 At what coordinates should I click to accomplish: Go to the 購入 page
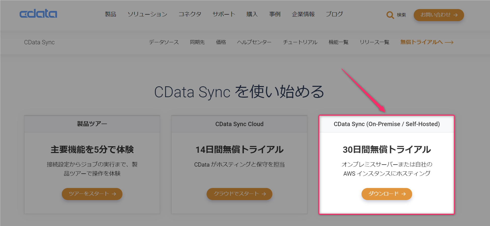pos(252,14)
